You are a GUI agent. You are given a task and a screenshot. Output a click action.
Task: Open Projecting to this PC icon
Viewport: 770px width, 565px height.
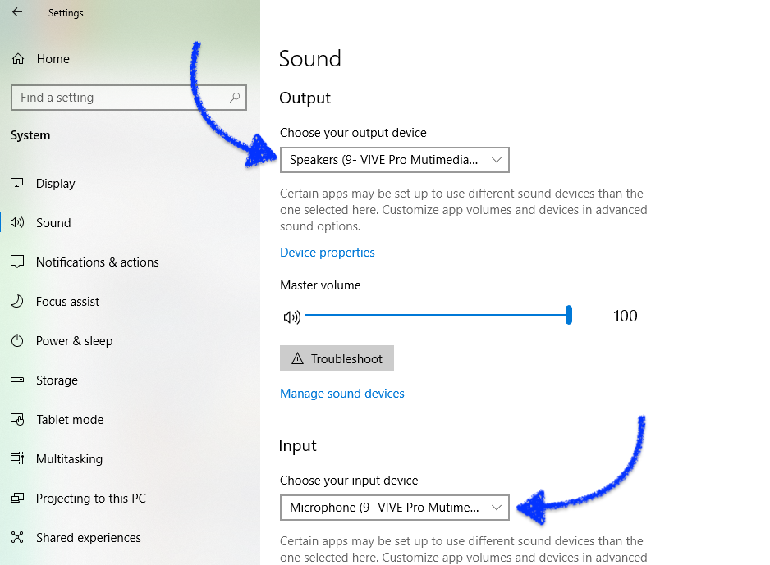coord(18,498)
